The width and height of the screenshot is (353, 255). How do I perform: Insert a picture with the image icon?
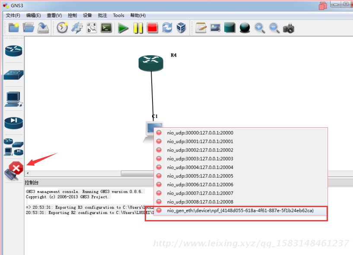point(216,28)
